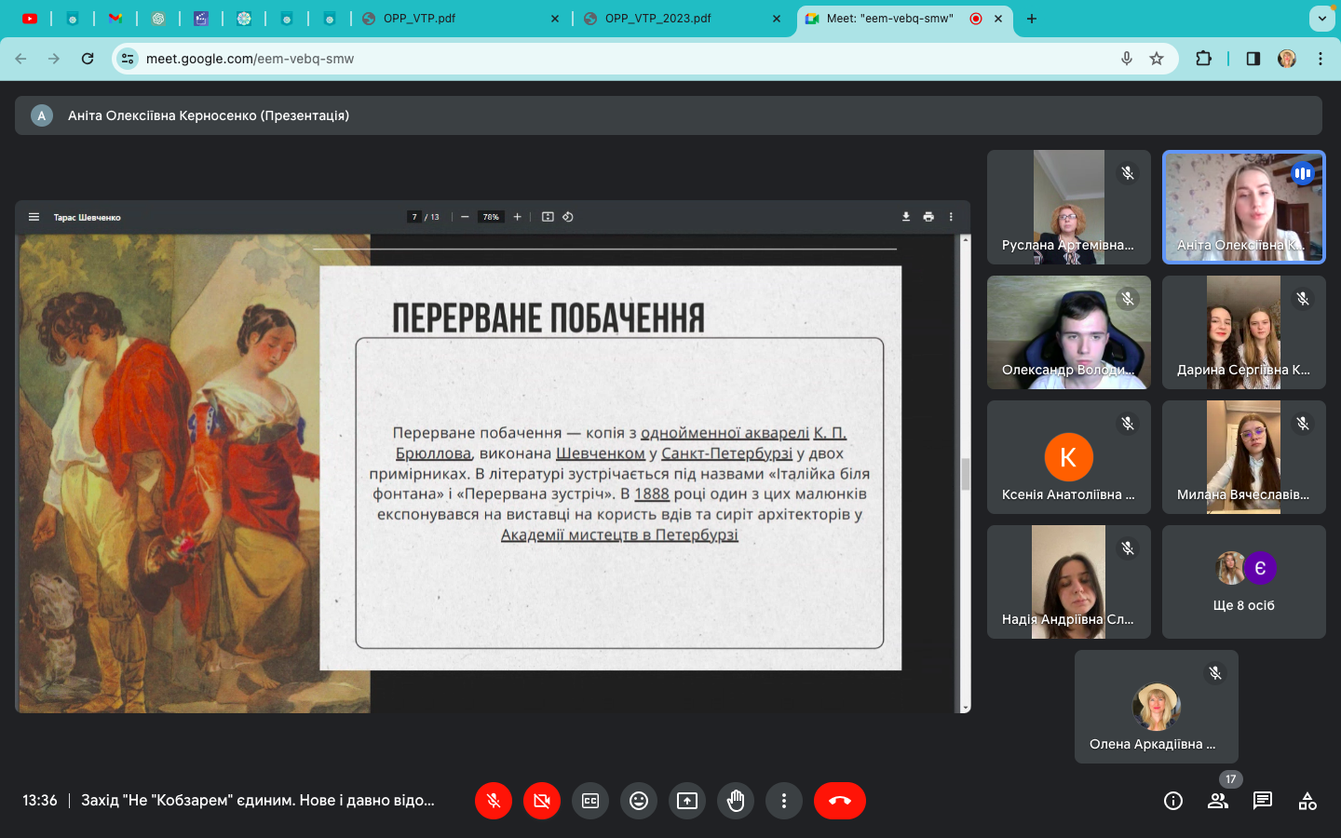Show the participants list
Screen dimensions: 1341x838
coord(1218,801)
